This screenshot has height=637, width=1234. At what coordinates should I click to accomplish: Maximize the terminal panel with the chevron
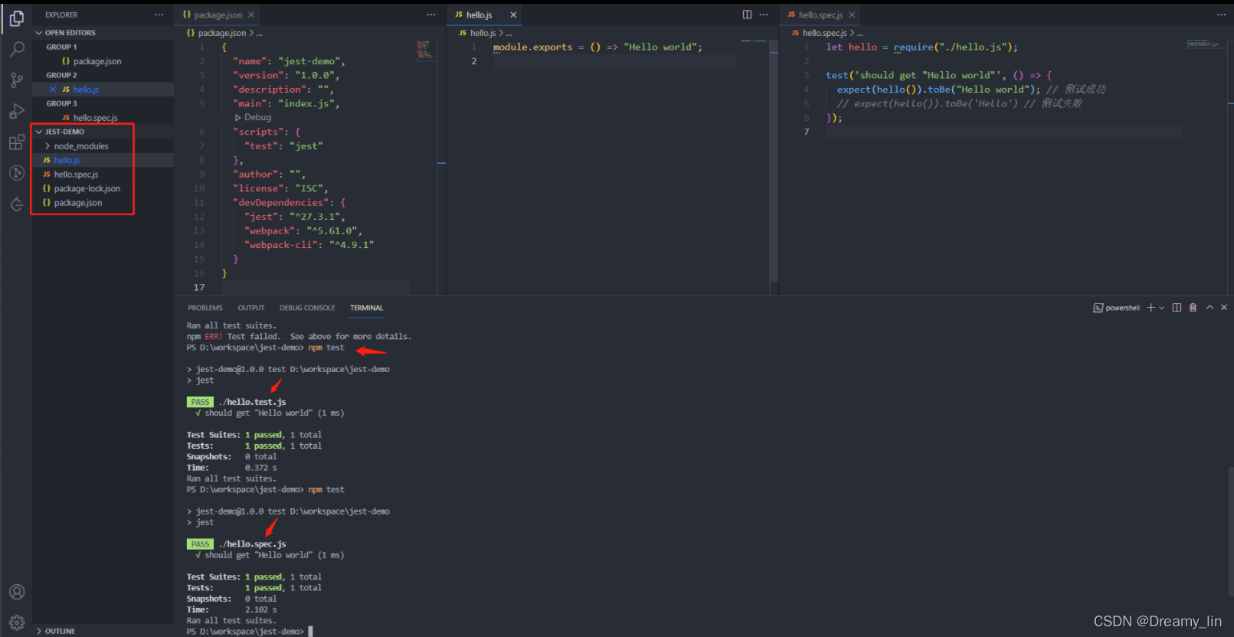coord(1209,308)
